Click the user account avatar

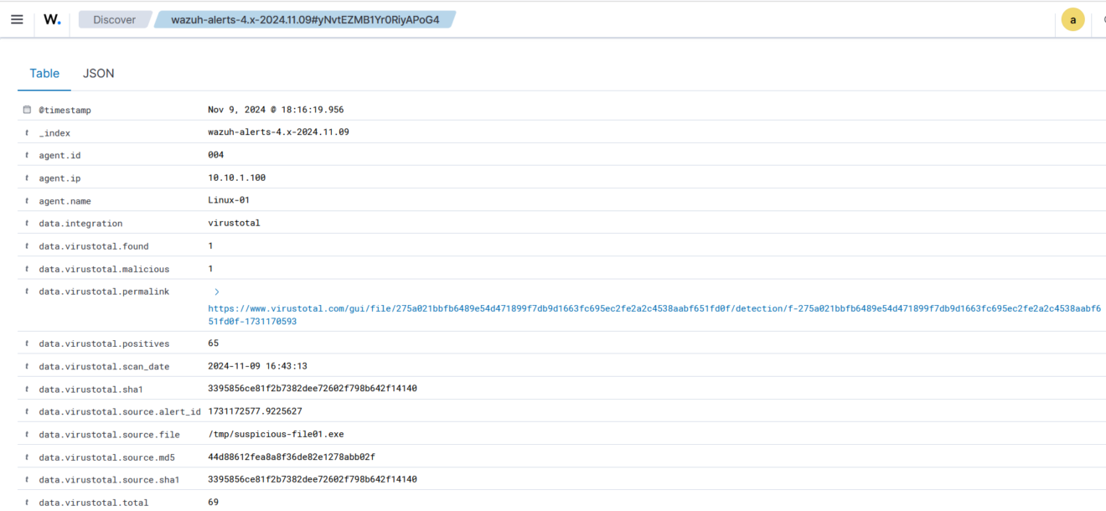(1073, 18)
